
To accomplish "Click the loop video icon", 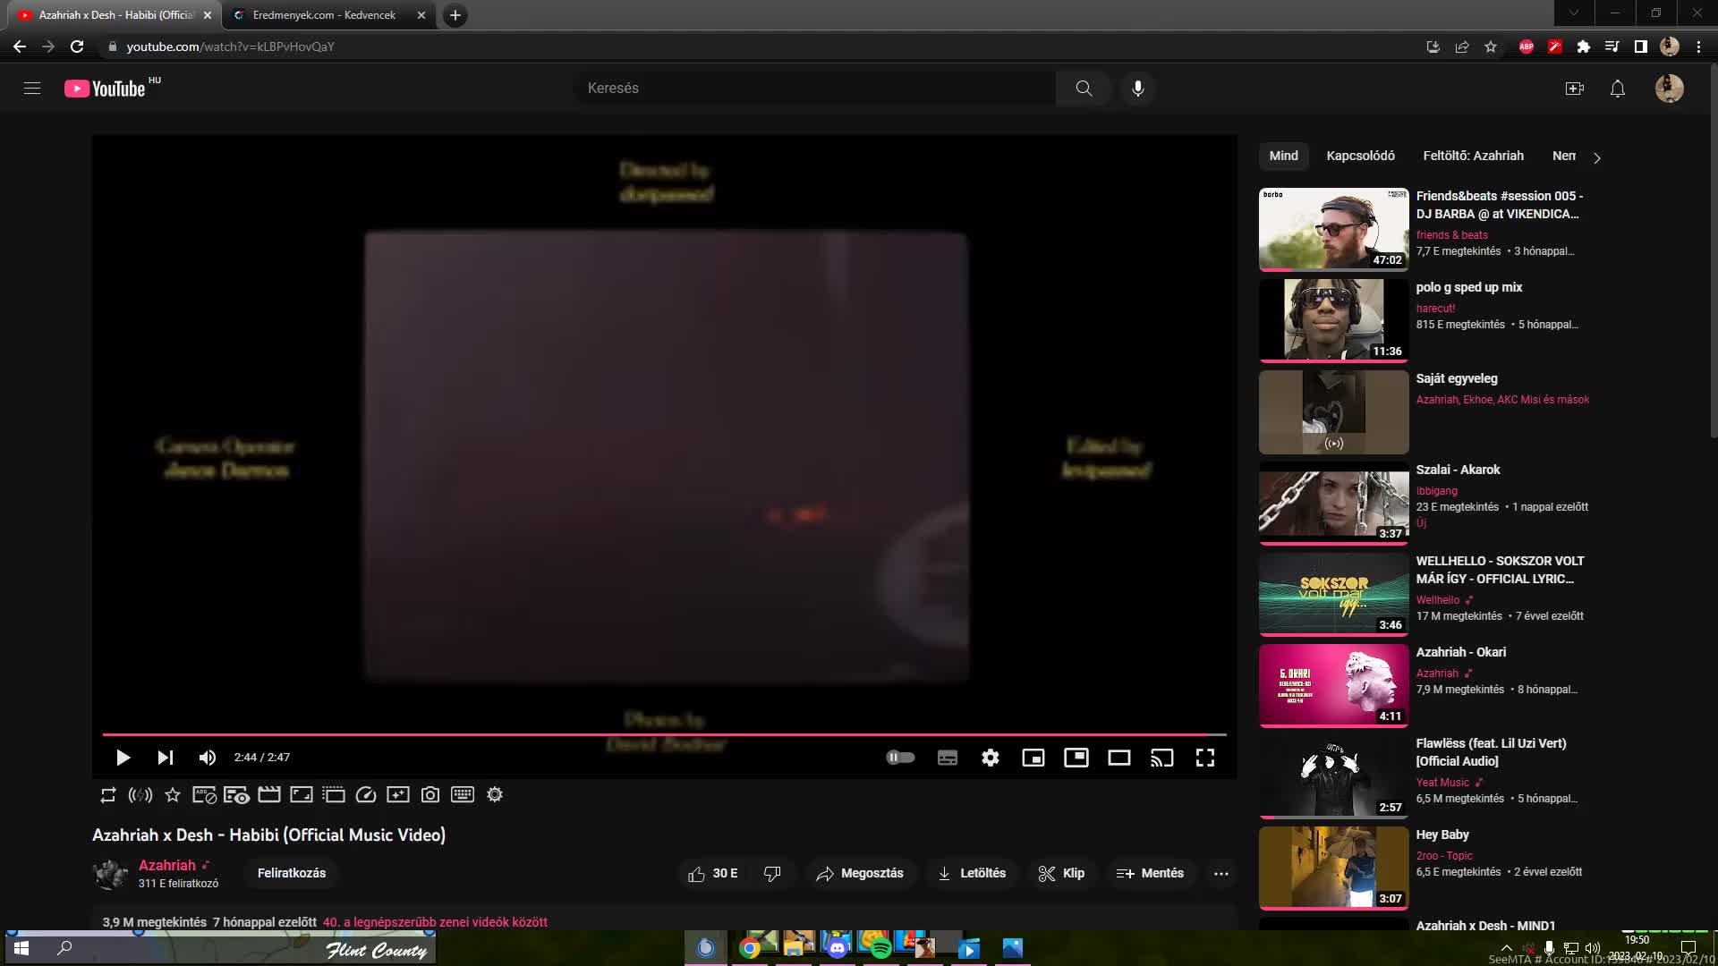I will point(108,794).
